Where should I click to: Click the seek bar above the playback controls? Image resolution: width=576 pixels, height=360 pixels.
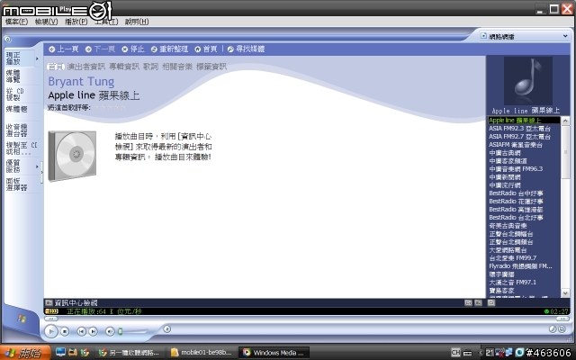pos(307,319)
